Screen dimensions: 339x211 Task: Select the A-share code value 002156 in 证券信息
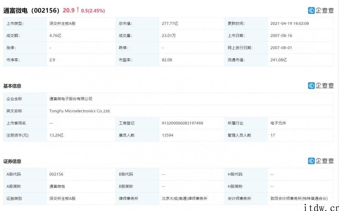(x=56, y=174)
